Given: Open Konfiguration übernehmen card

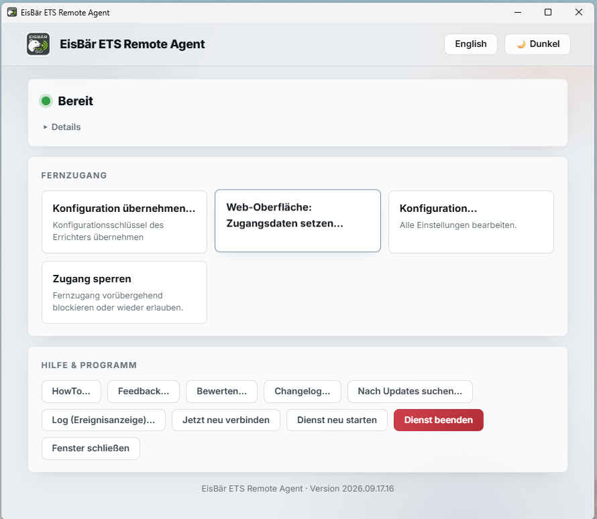Looking at the screenshot, I should [x=124, y=222].
